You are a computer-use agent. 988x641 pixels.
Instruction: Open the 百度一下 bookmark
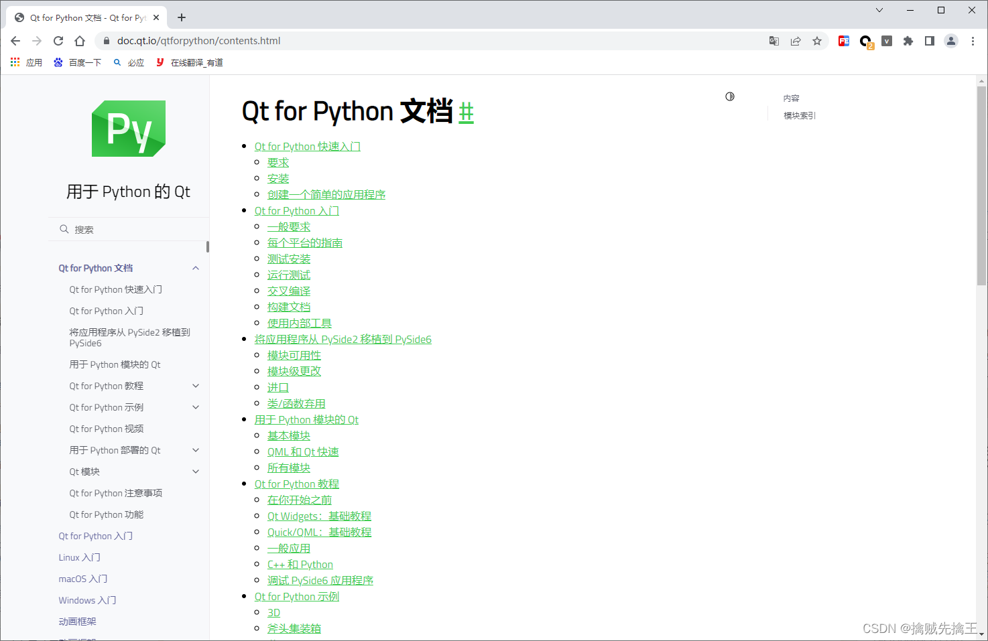pos(77,62)
